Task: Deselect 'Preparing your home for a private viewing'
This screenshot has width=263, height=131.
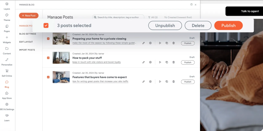Action: [48, 39]
